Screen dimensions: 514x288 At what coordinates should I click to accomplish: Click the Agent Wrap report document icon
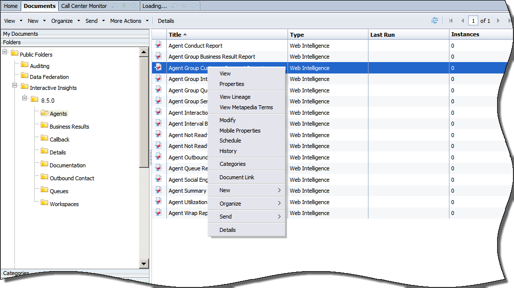point(158,213)
